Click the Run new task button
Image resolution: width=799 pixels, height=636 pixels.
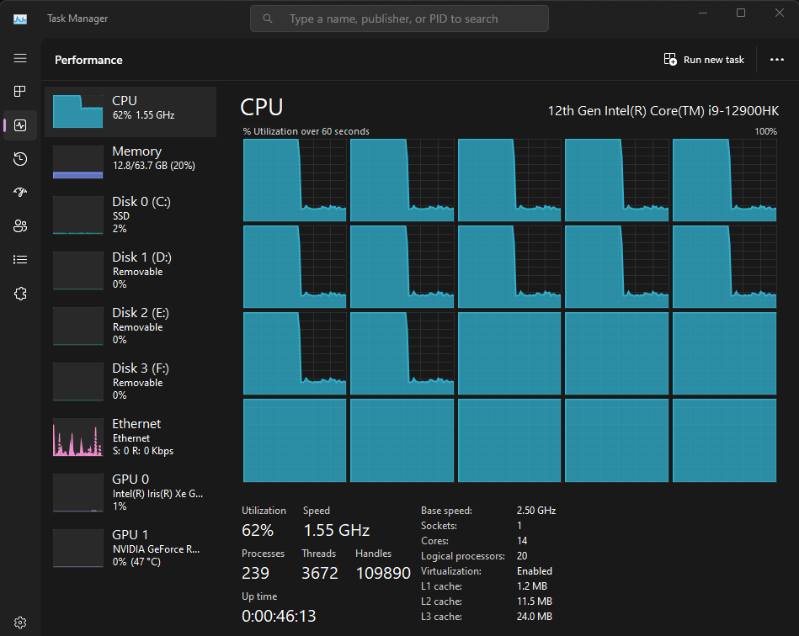coord(705,59)
